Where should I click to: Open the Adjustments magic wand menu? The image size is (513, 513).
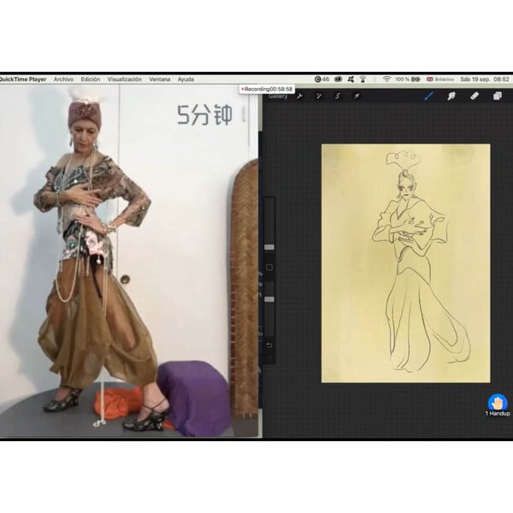point(319,96)
